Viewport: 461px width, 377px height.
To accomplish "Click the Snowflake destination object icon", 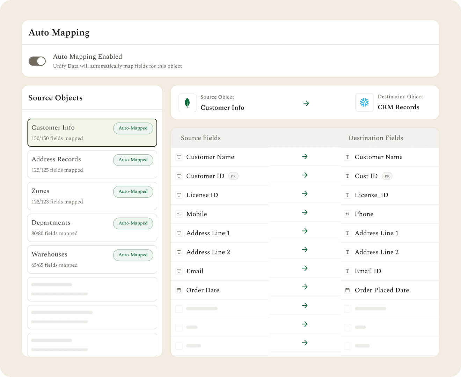I will [364, 102].
